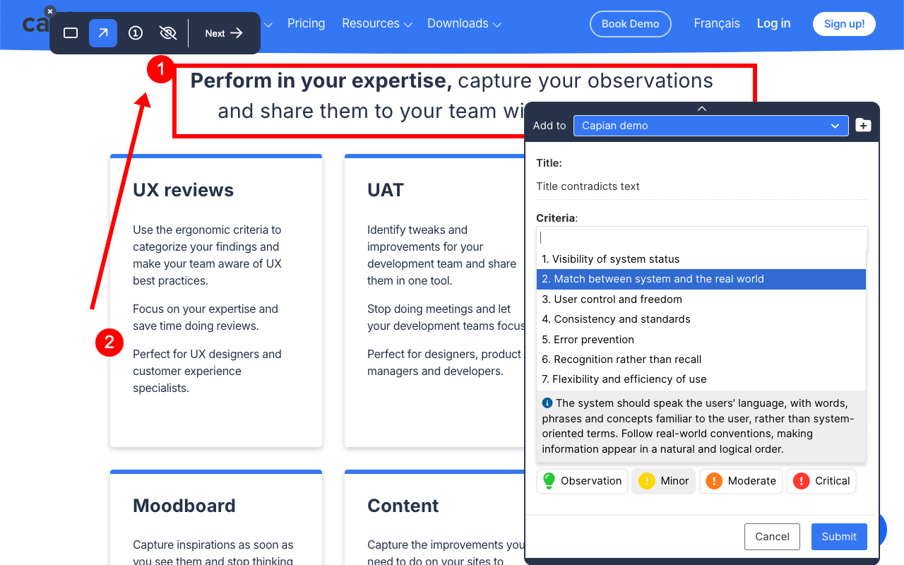The image size is (904, 565).
Task: Click Next in the annotation toolbar
Action: (x=224, y=33)
